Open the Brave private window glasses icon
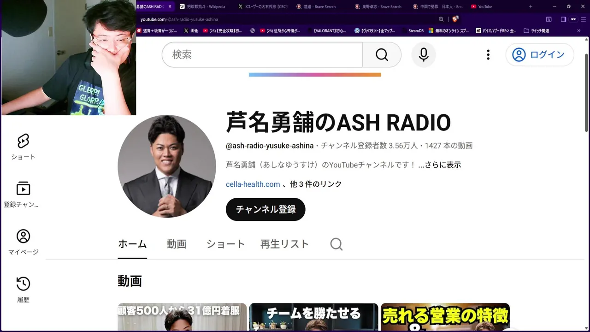The height and width of the screenshot is (332, 590). (x=573, y=19)
